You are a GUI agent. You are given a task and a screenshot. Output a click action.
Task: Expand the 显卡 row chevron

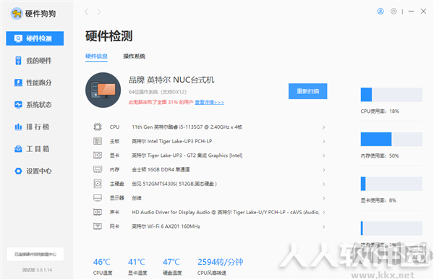tap(323, 156)
